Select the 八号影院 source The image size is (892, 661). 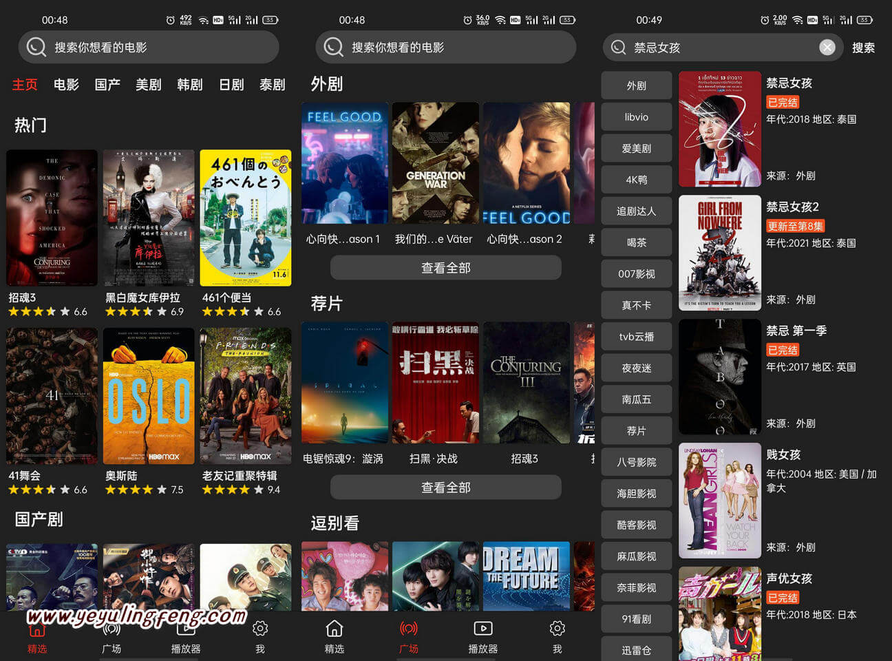637,462
